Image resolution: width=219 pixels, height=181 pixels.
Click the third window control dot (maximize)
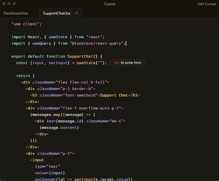14,4
